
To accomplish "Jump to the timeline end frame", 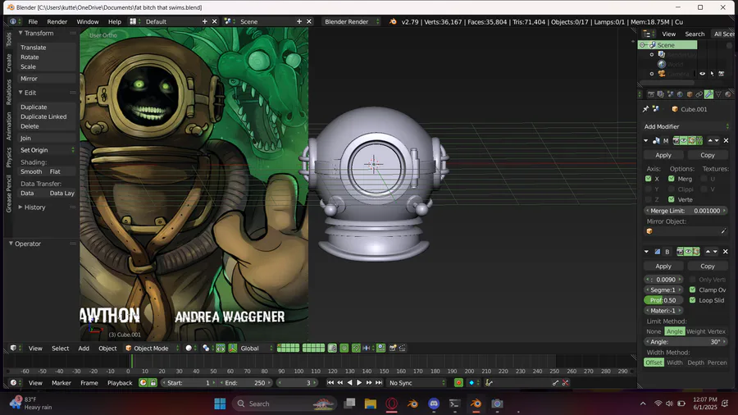I will point(379,382).
